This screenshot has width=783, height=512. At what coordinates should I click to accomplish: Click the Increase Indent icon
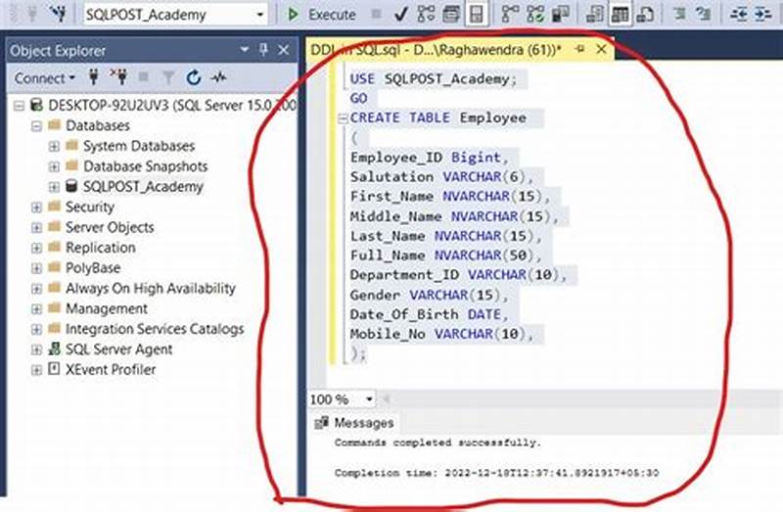[763, 14]
